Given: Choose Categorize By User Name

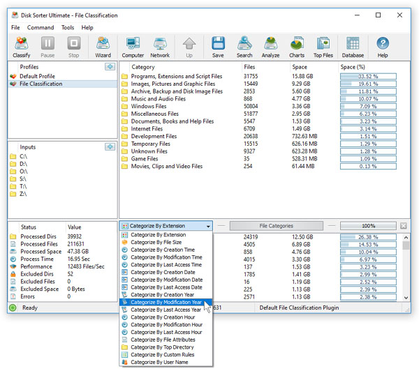Looking at the screenshot, I should (x=166, y=362).
